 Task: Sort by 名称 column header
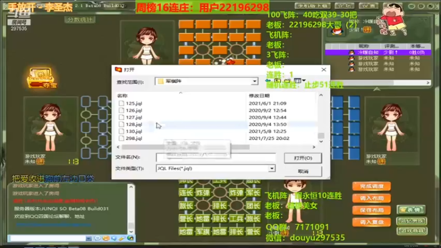[122, 96]
